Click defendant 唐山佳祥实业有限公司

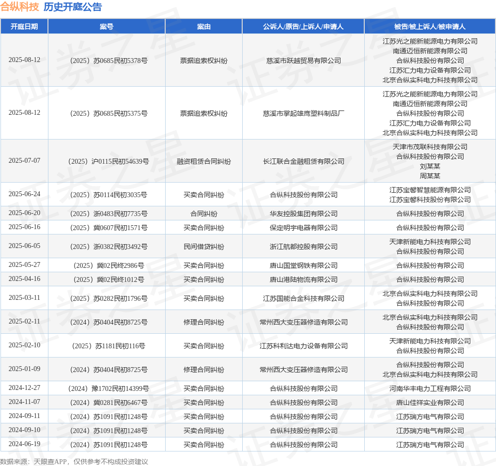(x=430, y=403)
